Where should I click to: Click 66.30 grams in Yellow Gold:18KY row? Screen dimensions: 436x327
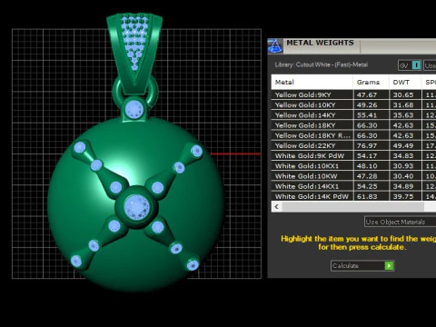pyautogui.click(x=371, y=125)
